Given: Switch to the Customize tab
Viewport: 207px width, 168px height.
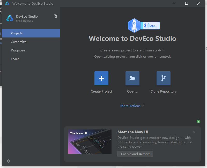Looking at the screenshot, I should (31, 42).
